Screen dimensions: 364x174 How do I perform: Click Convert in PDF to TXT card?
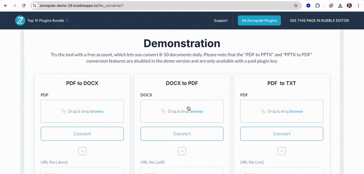(x=282, y=133)
